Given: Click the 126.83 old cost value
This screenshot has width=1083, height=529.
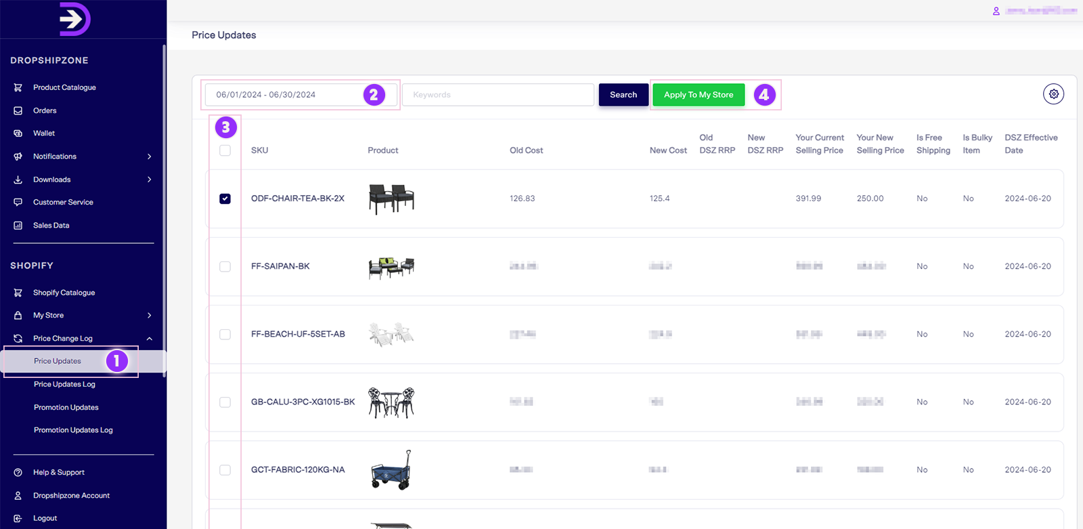Looking at the screenshot, I should tap(522, 198).
